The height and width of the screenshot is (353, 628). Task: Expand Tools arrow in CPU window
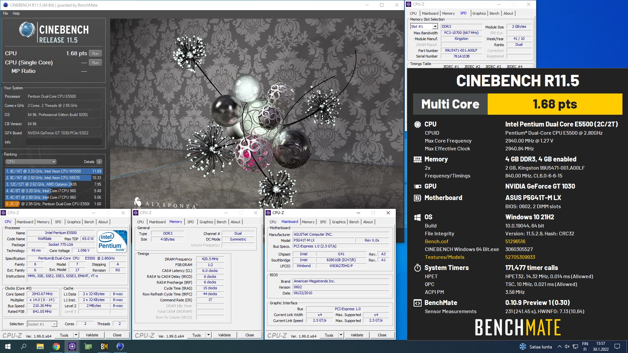point(76,335)
